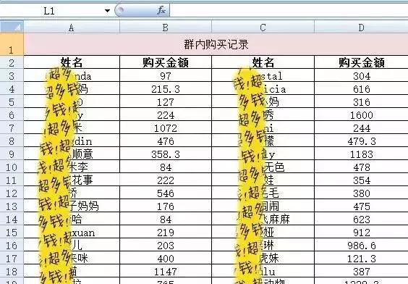Viewport: 408px width, 284px height.
Task: Select column C header
Action: coord(263,28)
